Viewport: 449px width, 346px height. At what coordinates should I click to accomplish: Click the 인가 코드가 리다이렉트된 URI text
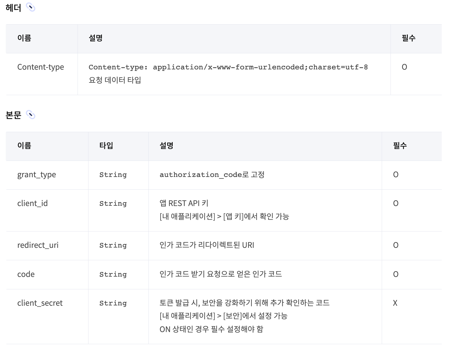(207, 245)
